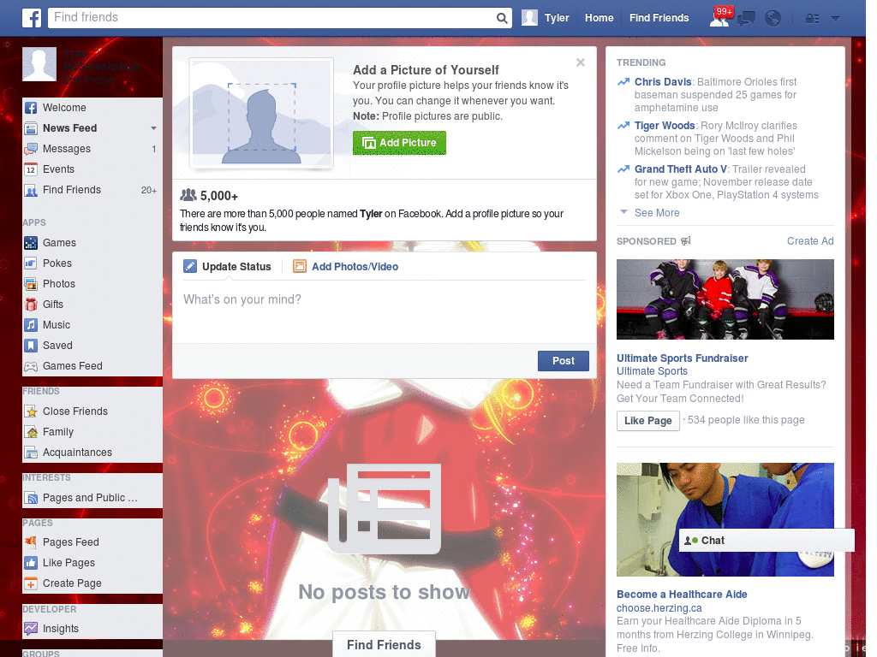Click the Gifts icon
This screenshot has height=657, width=877.
[x=31, y=305]
